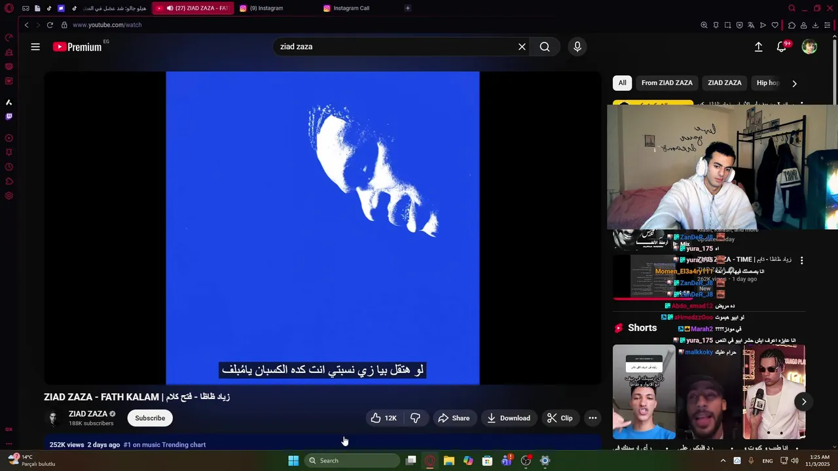838x471 pixels.
Task: Open a new browser tab with plus
Action: (408, 9)
